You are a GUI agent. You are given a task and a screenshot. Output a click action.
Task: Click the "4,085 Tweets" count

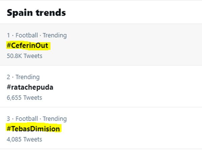(x=24, y=139)
